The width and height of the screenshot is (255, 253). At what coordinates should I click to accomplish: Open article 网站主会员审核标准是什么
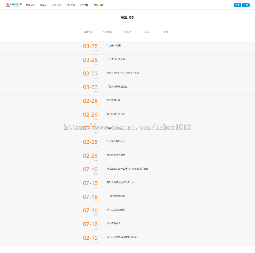pos(120,182)
